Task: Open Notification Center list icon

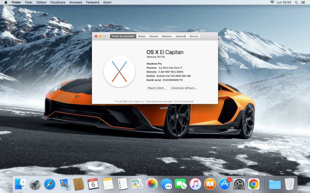Action: pos(303,2)
